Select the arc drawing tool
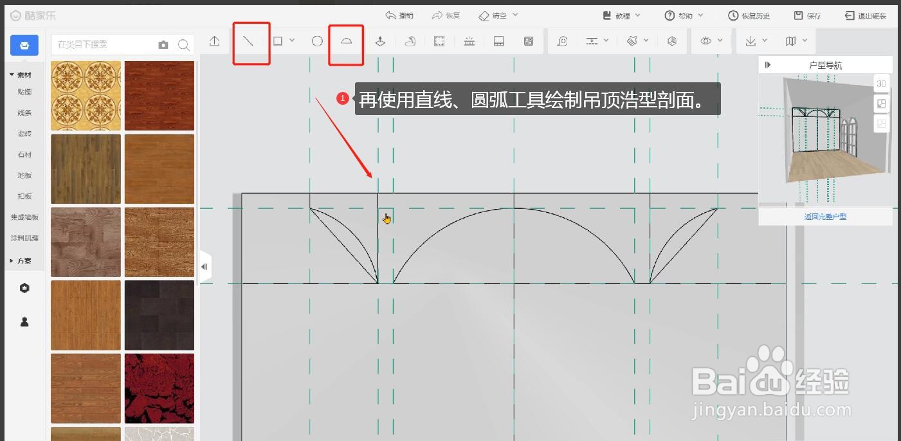The image size is (901, 441). pos(346,41)
